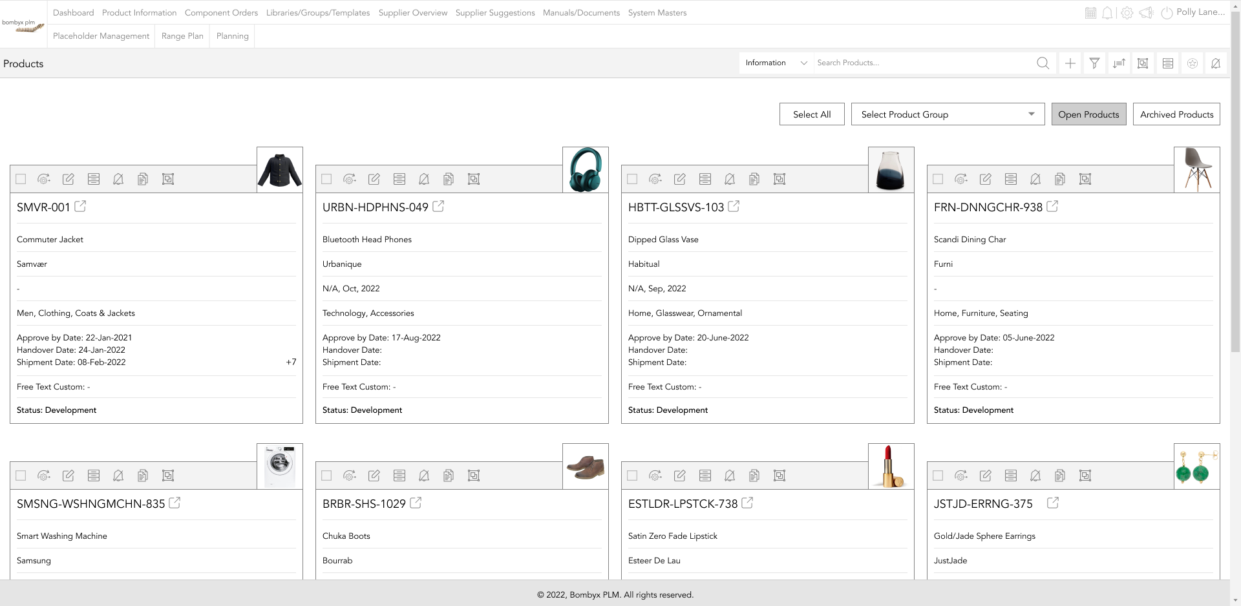
Task: Show Open Products
Action: pyautogui.click(x=1088, y=114)
